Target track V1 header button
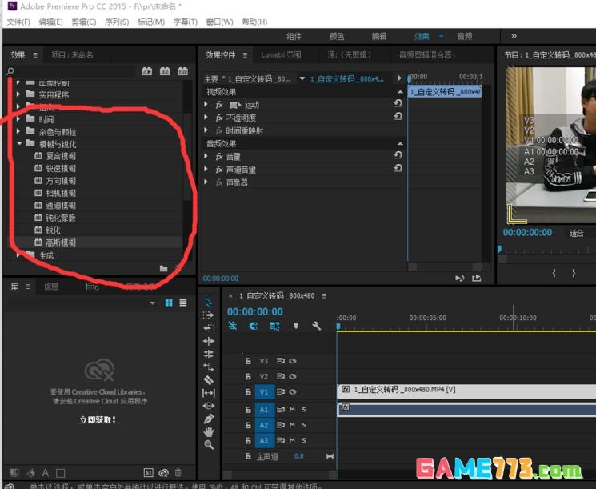 264,392
